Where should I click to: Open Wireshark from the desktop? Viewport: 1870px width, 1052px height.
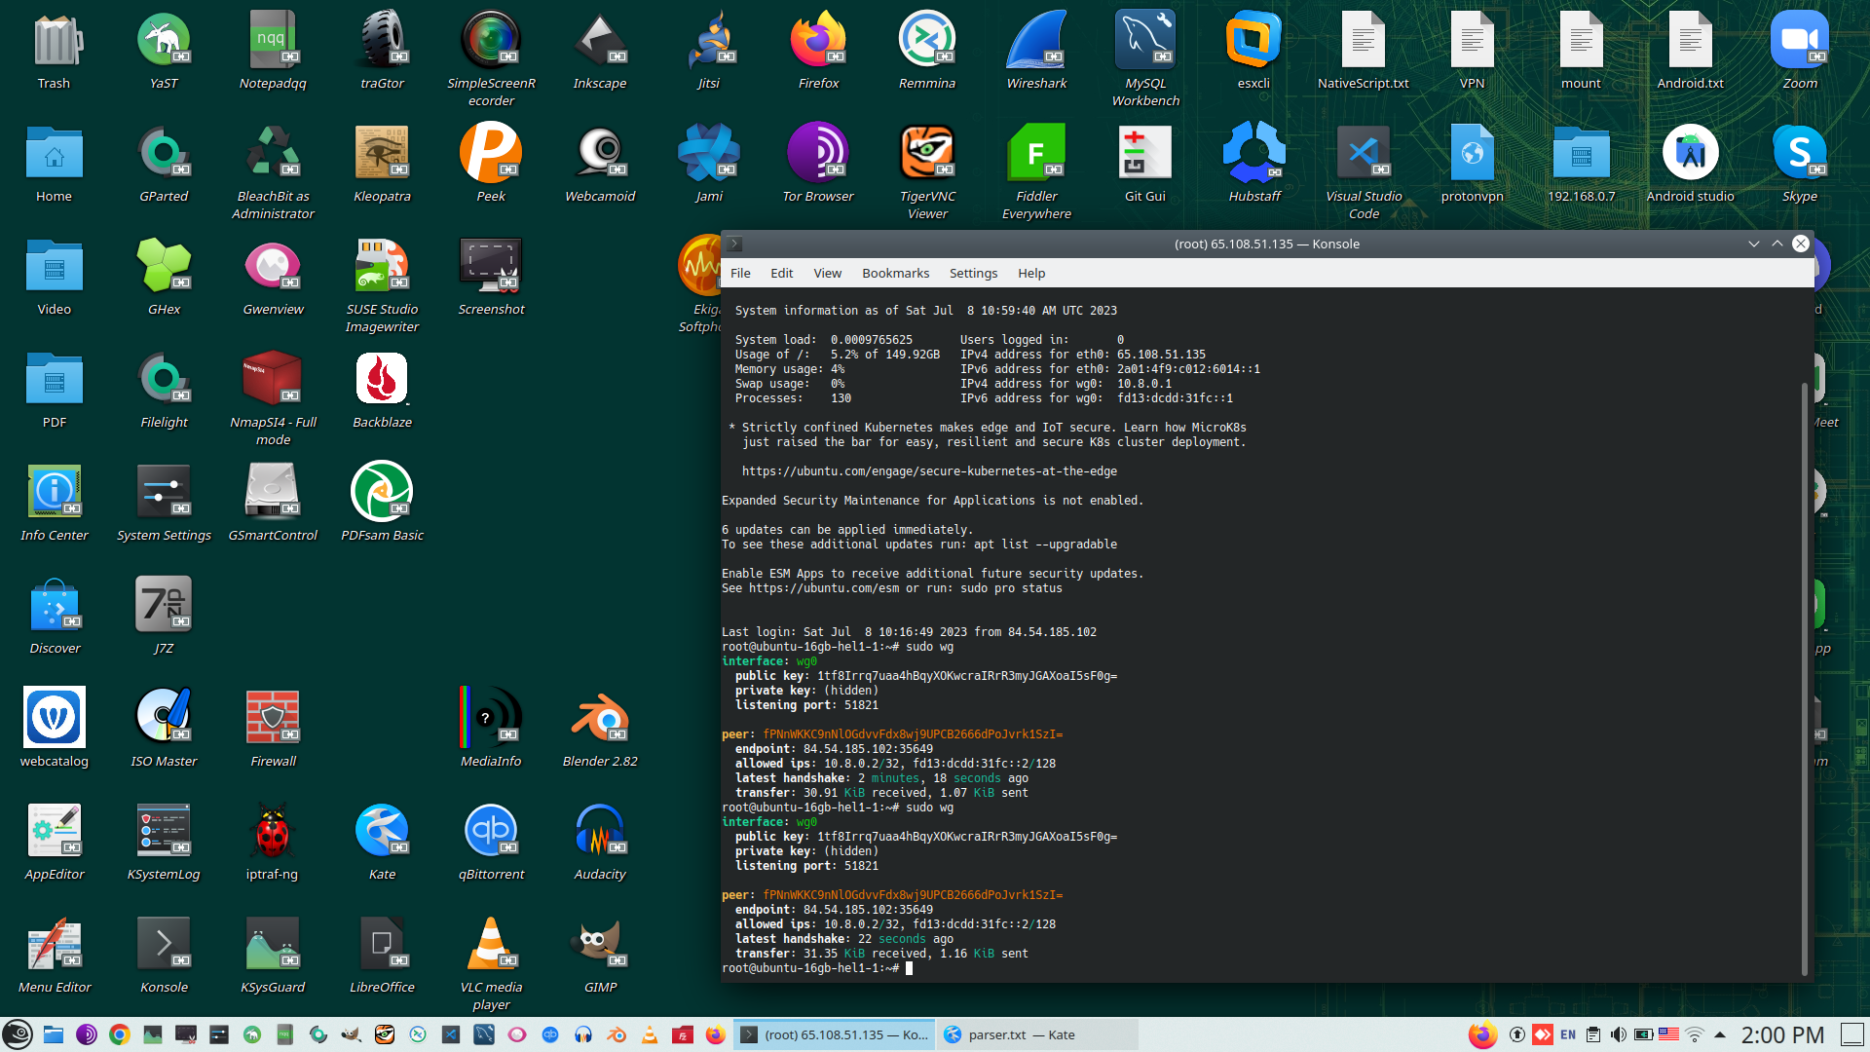[x=1036, y=41]
